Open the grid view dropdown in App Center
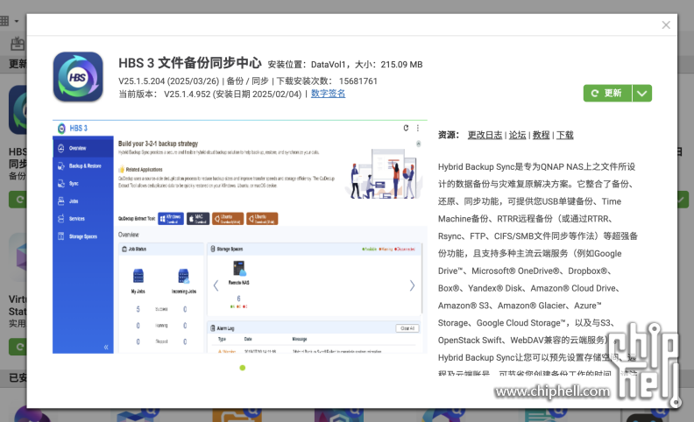Image resolution: width=694 pixels, height=422 pixels. [x=10, y=21]
